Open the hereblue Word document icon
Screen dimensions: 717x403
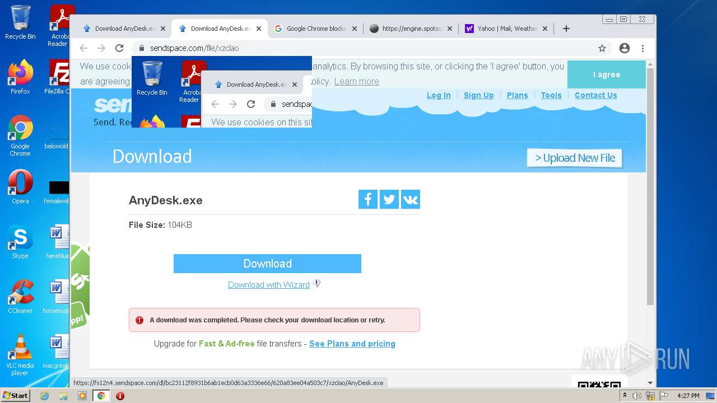[58, 242]
